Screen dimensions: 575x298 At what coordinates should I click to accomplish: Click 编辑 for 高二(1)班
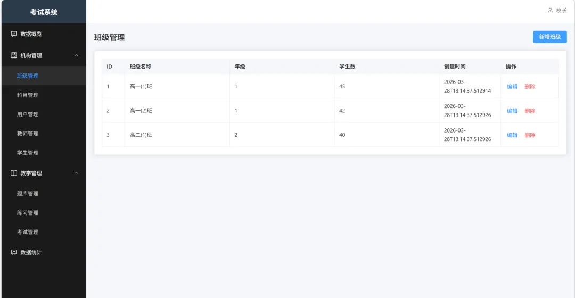pos(512,135)
